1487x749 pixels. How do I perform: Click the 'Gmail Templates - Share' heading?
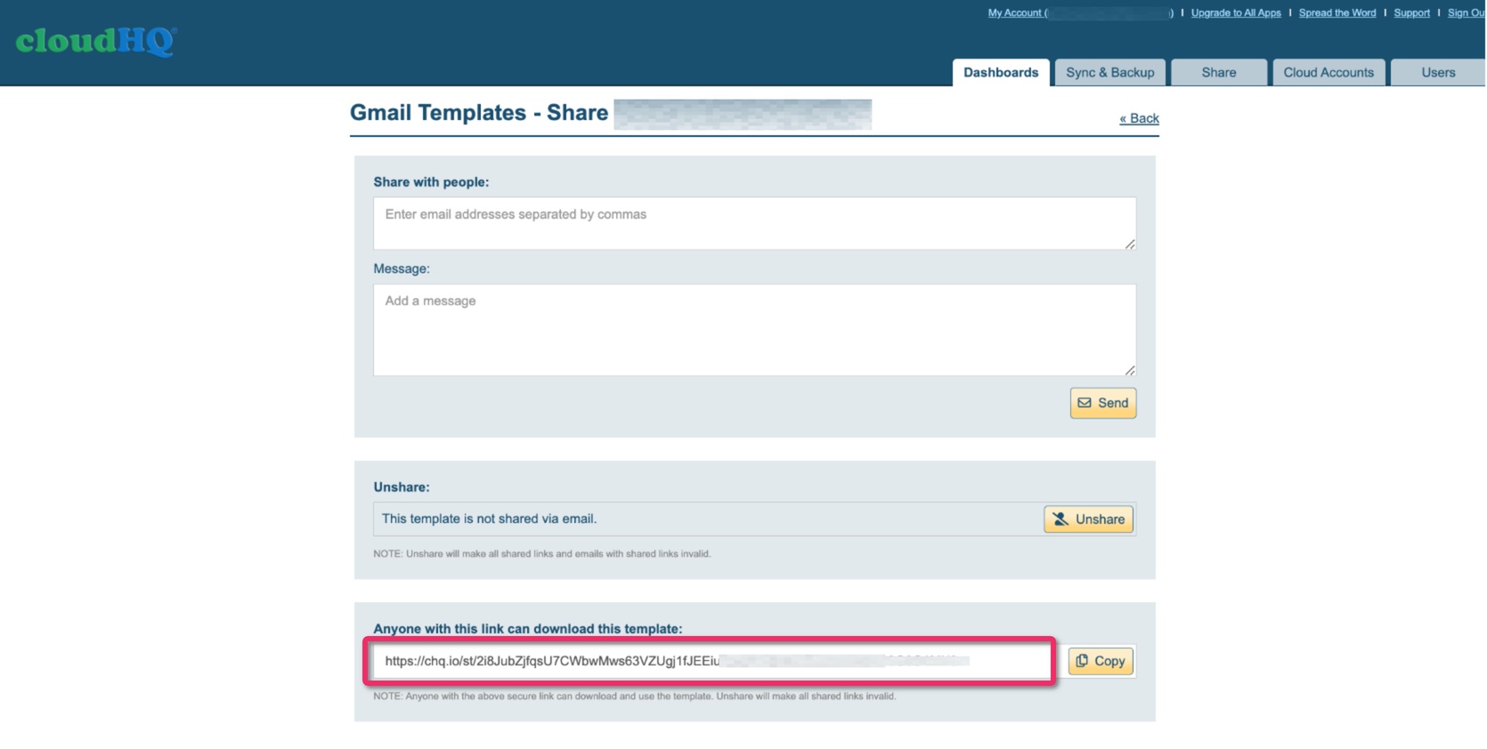click(479, 113)
